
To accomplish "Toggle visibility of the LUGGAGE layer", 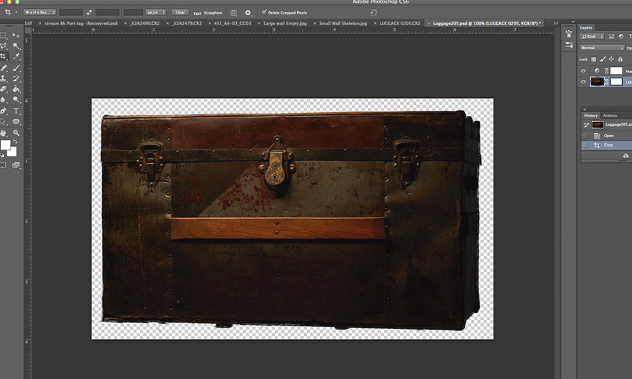I will pyautogui.click(x=583, y=81).
